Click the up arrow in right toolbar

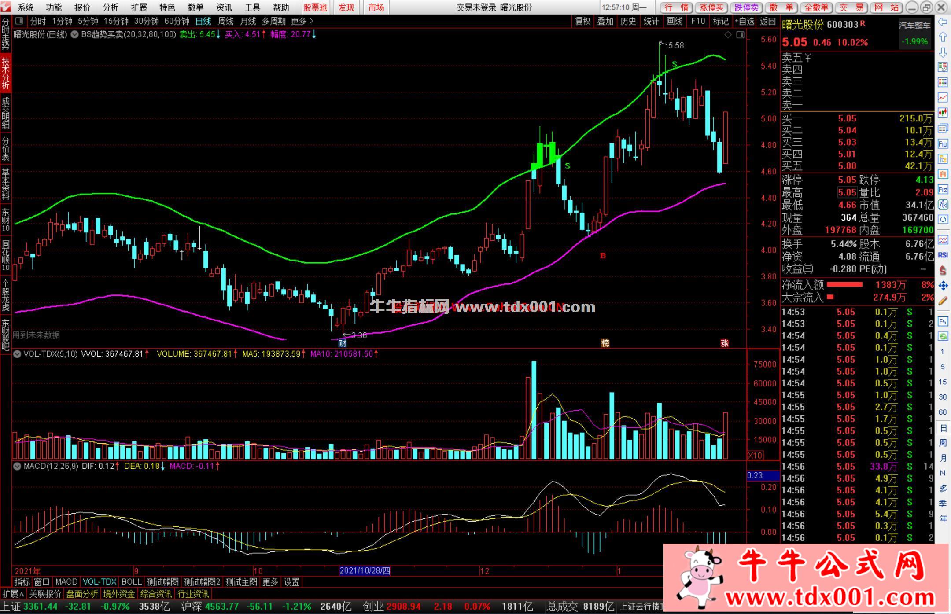(x=943, y=37)
